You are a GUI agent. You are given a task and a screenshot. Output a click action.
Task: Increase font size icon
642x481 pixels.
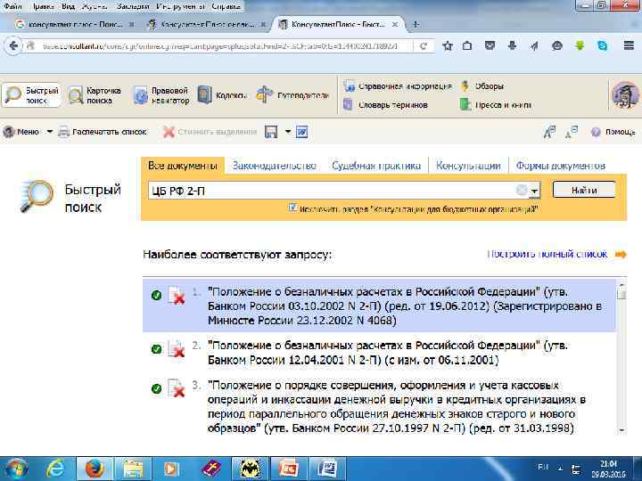(x=549, y=132)
